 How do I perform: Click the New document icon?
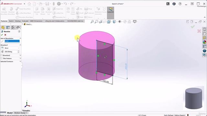click(35, 4)
